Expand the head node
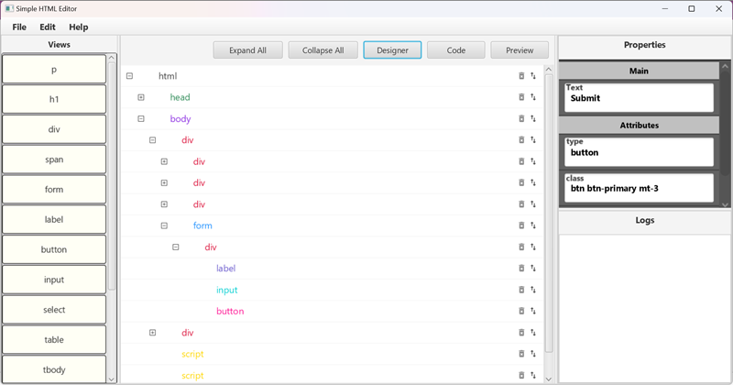 (141, 97)
